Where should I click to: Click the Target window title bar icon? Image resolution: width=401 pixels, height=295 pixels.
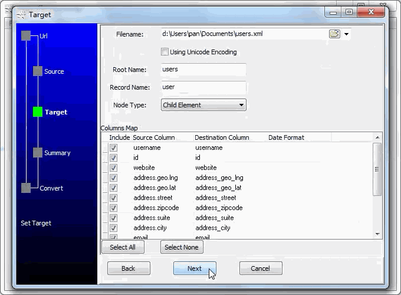coord(21,14)
